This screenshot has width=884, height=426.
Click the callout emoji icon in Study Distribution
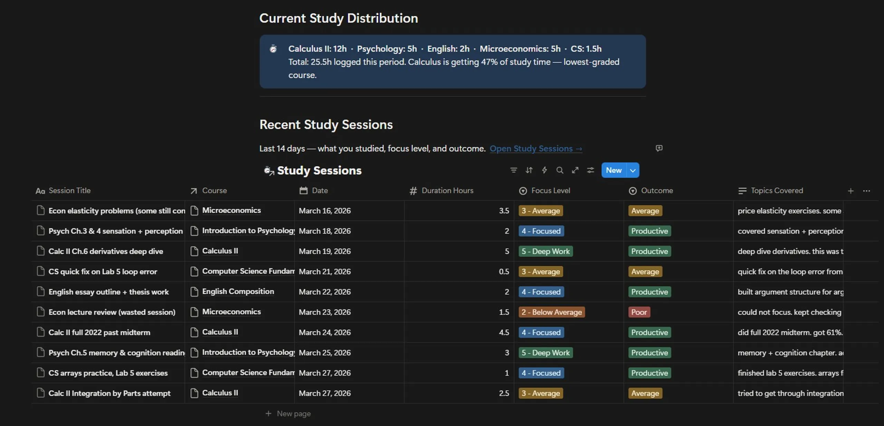[273, 49]
